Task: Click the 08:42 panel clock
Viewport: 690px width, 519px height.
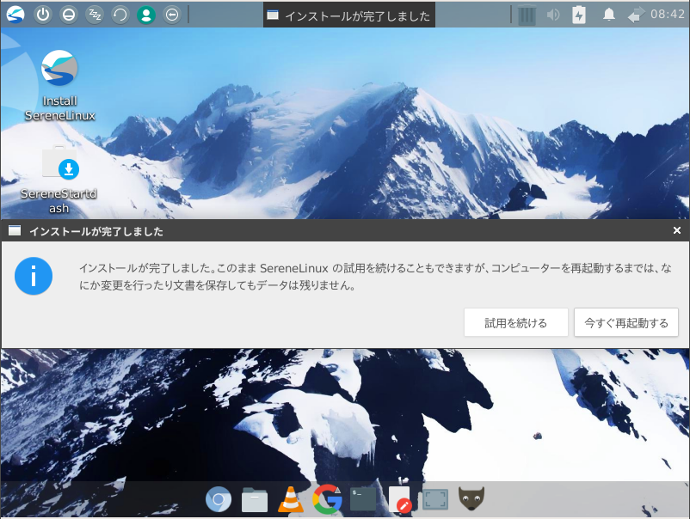Action: pyautogui.click(x=668, y=14)
